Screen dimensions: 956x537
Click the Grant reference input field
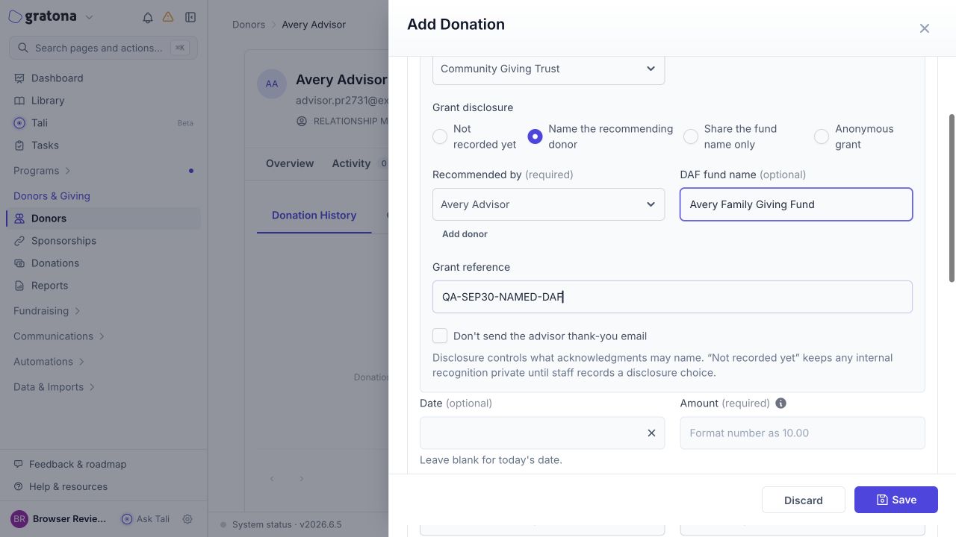point(672,297)
